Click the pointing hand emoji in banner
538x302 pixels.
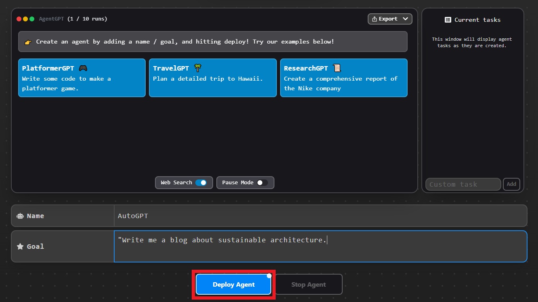point(28,42)
